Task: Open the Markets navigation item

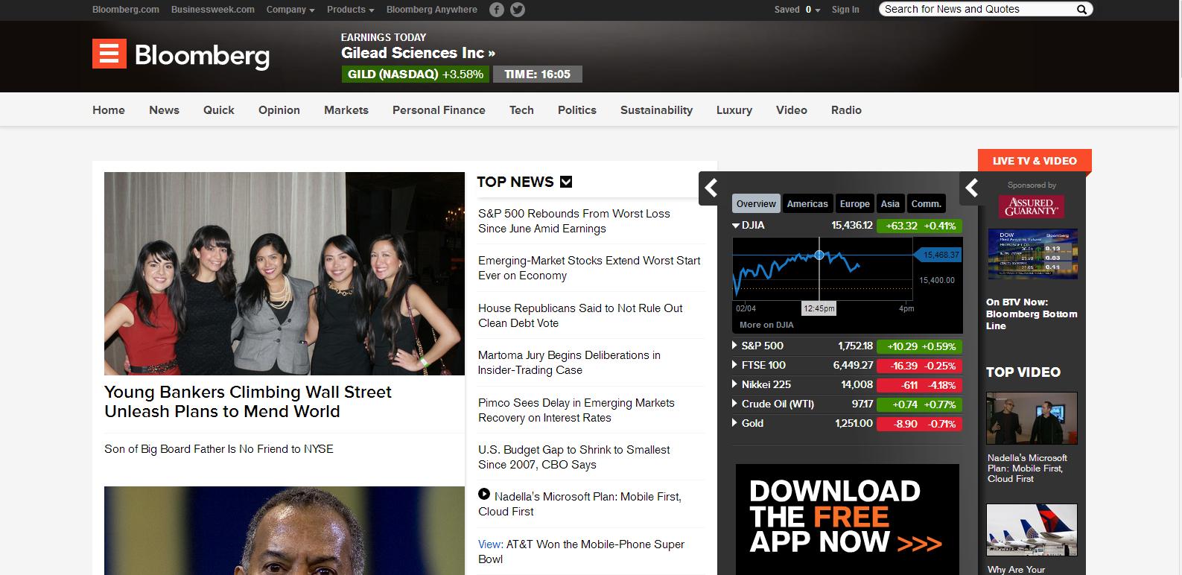Action: click(x=346, y=110)
